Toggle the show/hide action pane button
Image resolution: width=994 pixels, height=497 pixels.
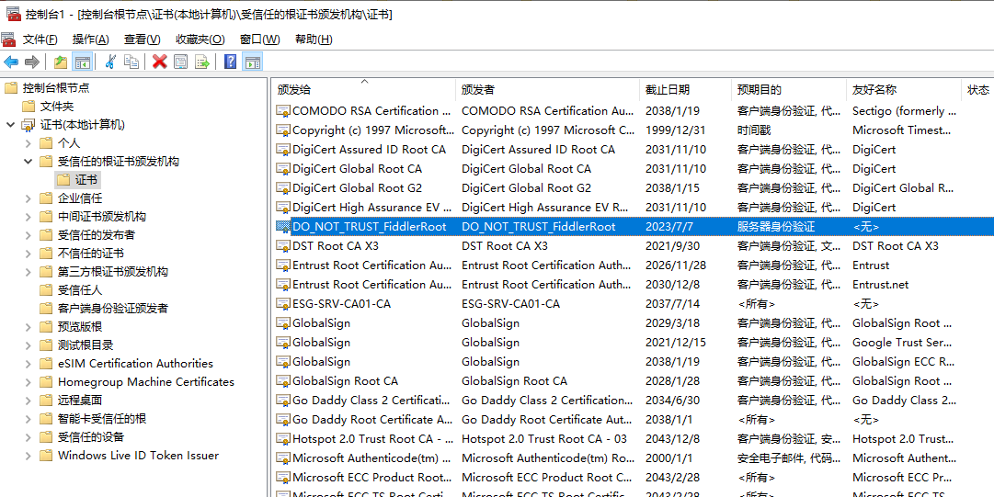tap(253, 62)
